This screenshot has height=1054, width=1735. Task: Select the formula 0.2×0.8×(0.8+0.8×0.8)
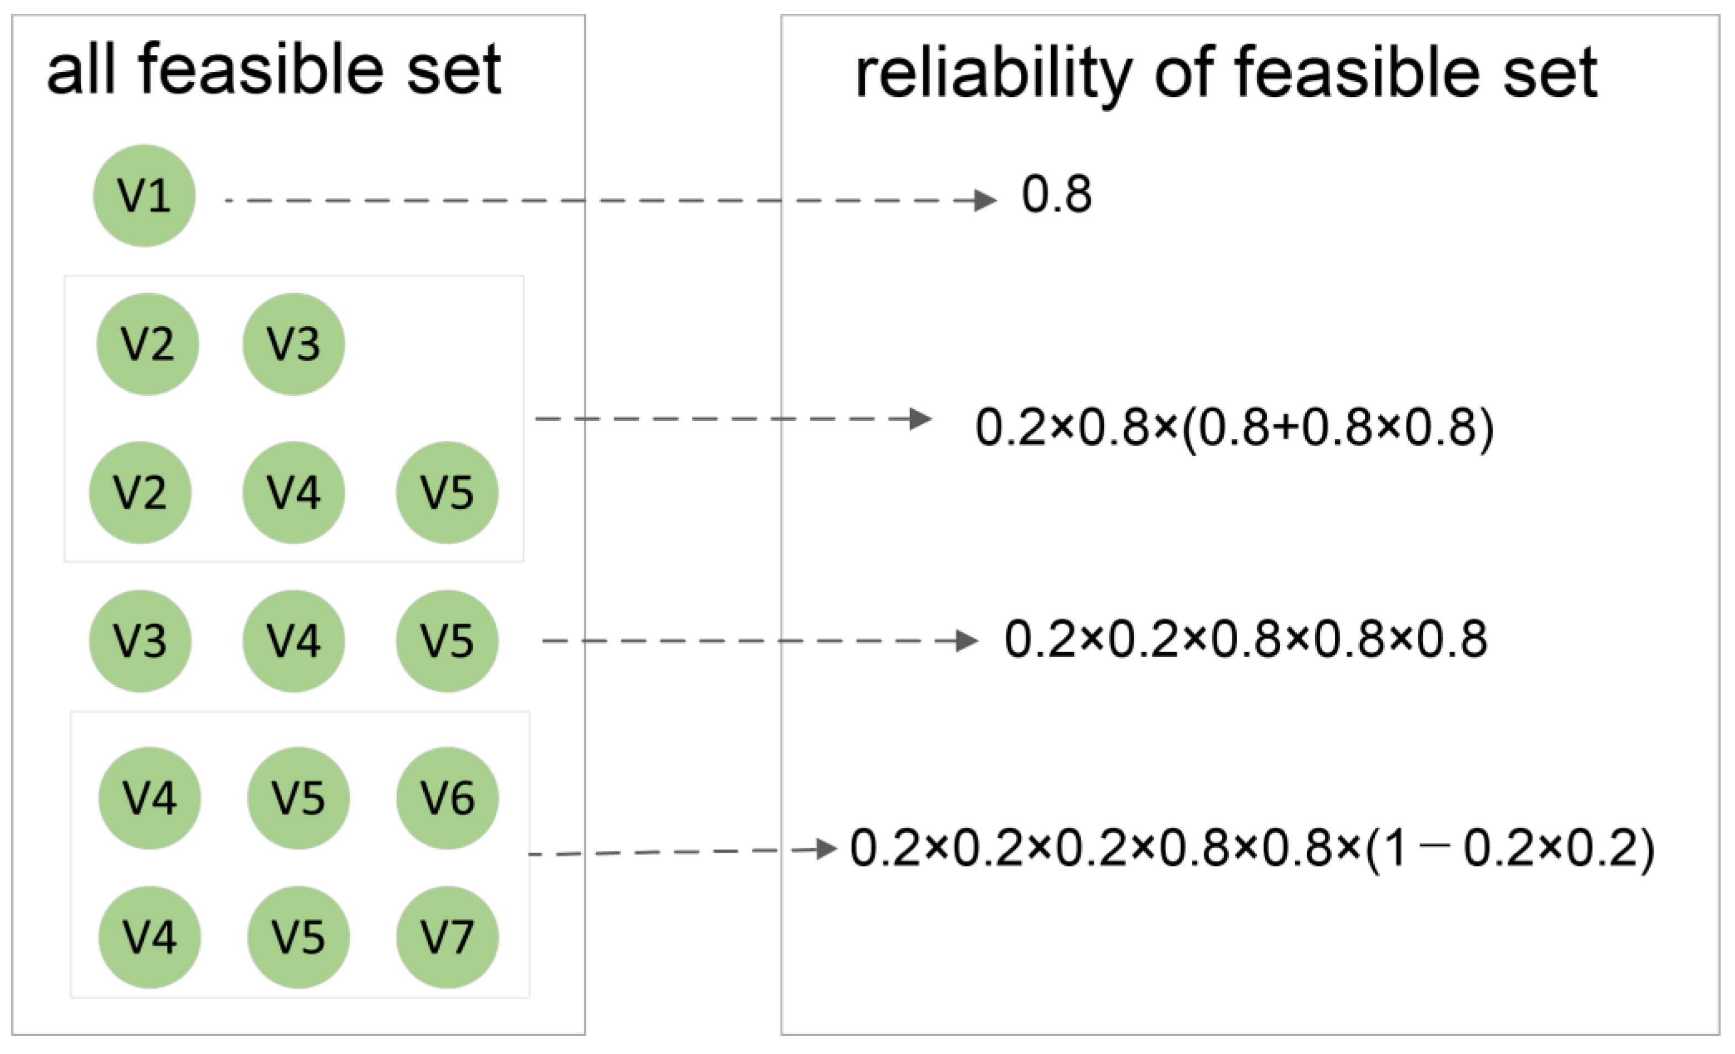click(1234, 427)
